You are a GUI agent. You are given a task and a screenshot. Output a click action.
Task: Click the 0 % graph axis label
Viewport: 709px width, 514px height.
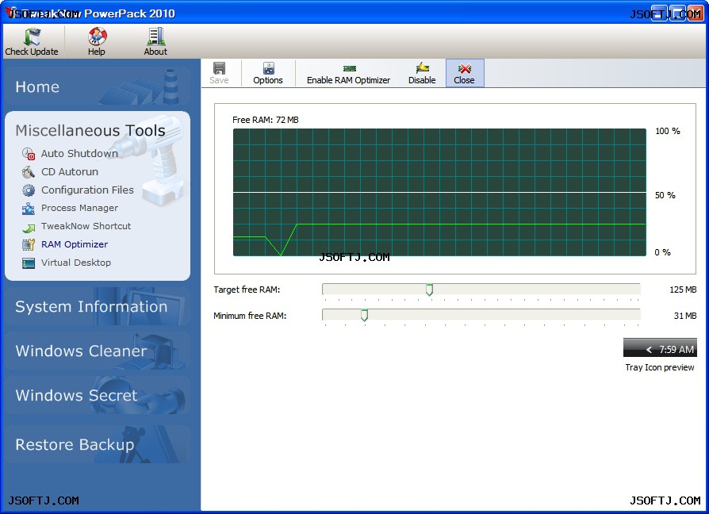662,252
